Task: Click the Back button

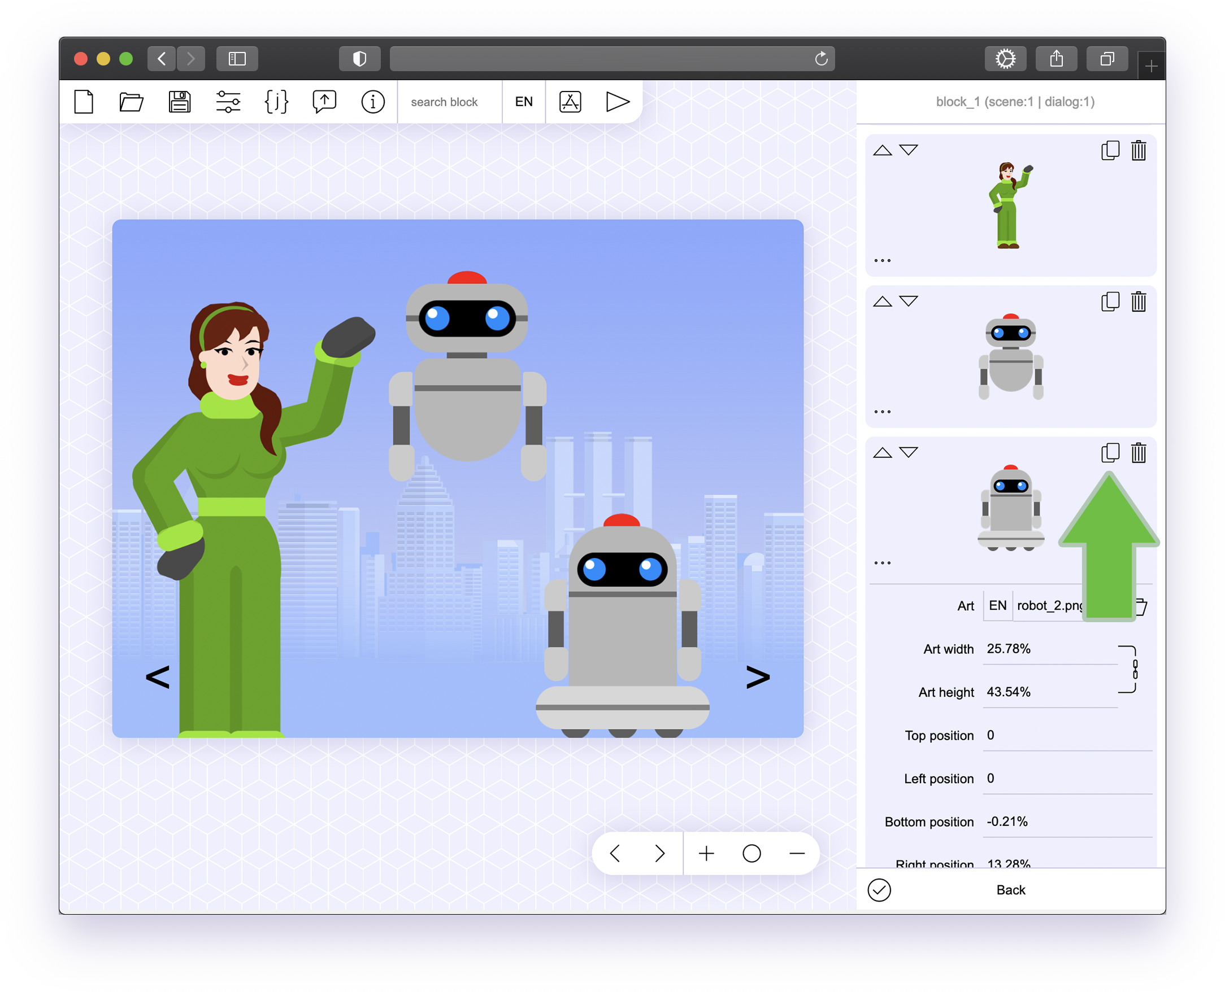Action: (x=1010, y=890)
